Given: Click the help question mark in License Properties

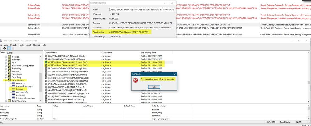Looking at the screenshot, I should [x=165, y=3].
